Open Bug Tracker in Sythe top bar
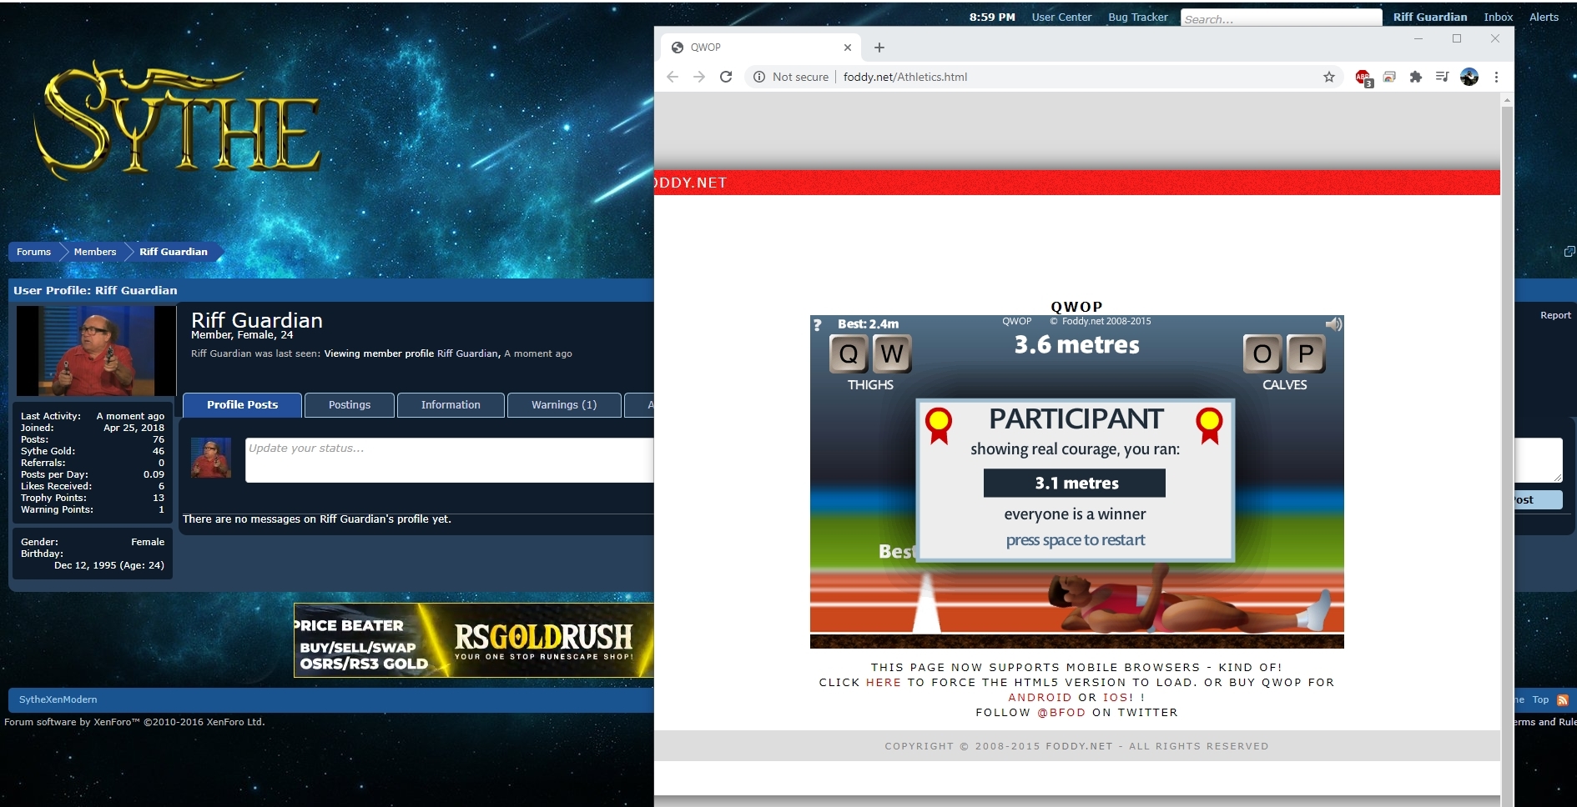 pyautogui.click(x=1138, y=17)
